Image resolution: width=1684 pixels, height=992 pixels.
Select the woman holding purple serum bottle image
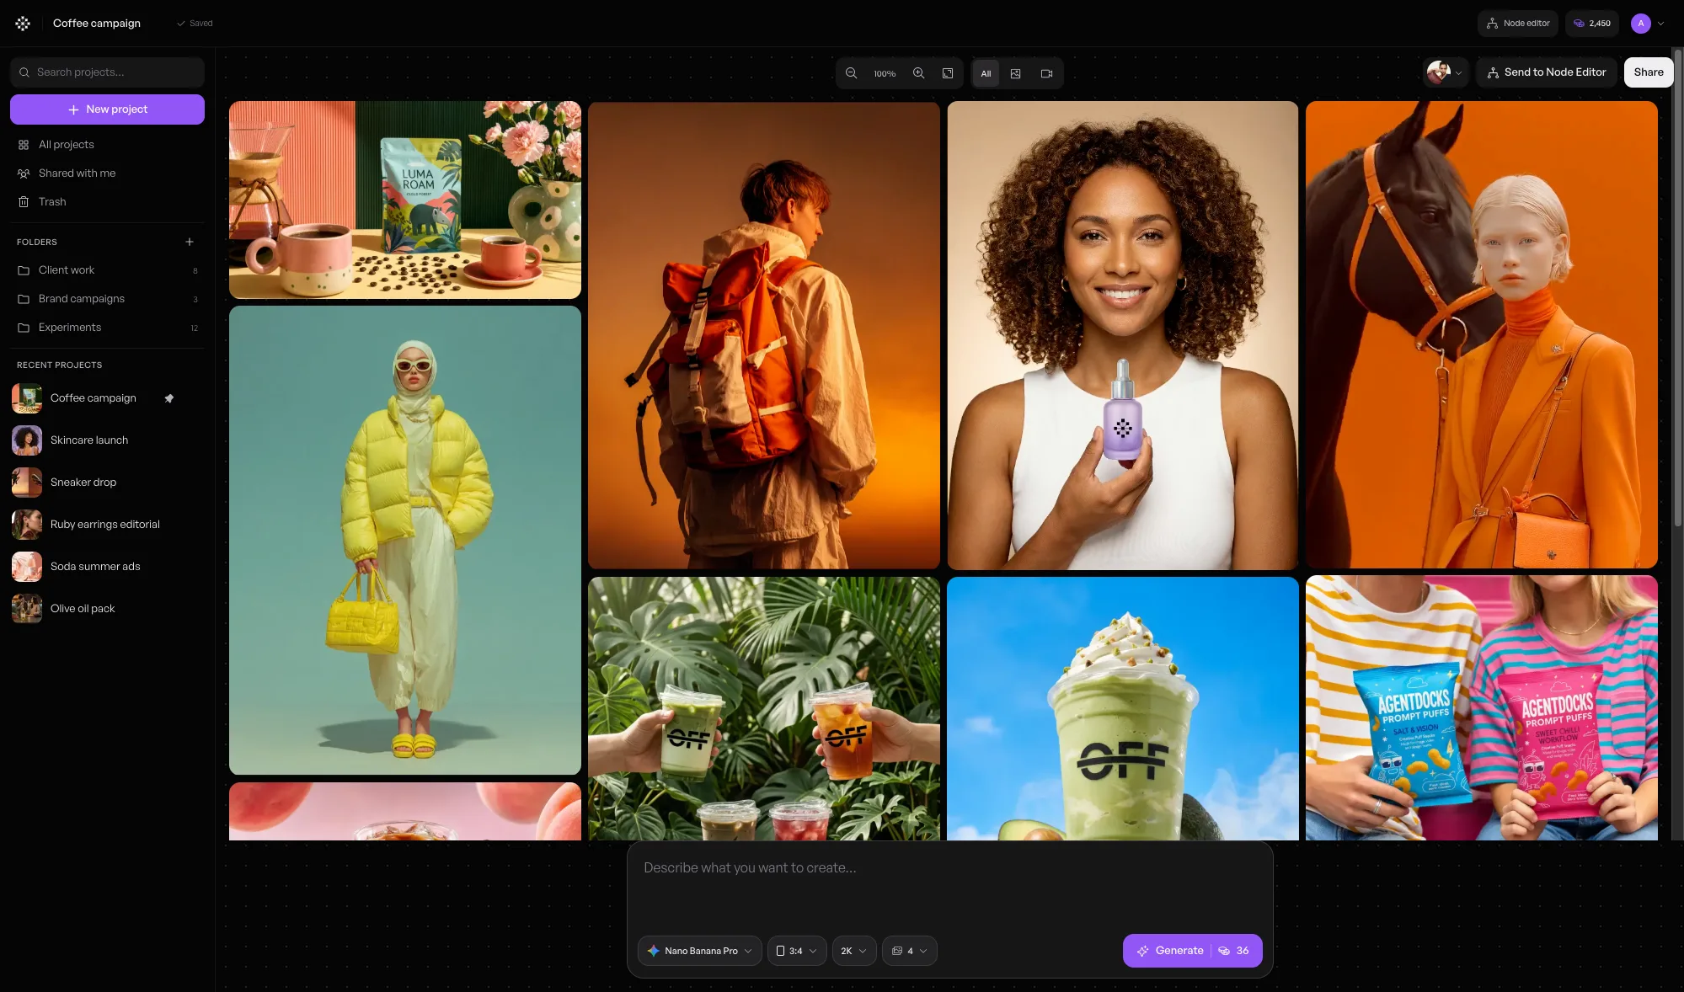tap(1123, 336)
